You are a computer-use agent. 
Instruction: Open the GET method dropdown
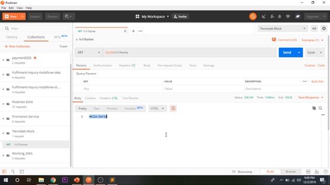(89, 52)
